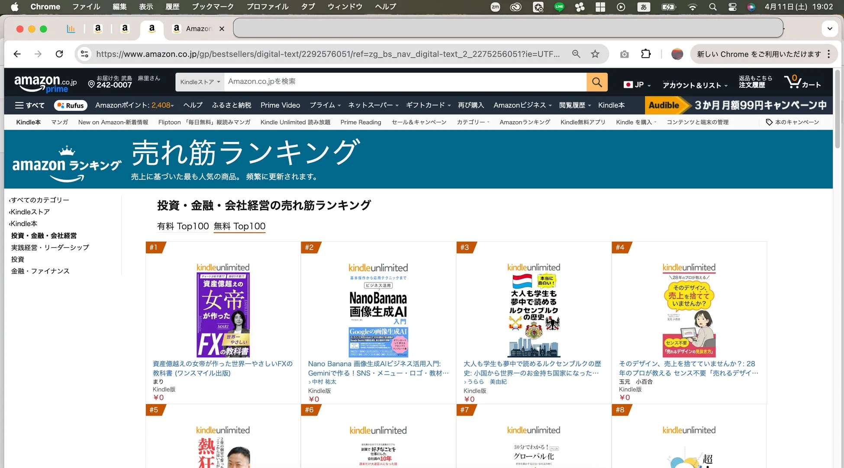Viewport: 844px width, 468px height.
Task: Select the 無料 Top100 tab
Action: click(x=240, y=226)
